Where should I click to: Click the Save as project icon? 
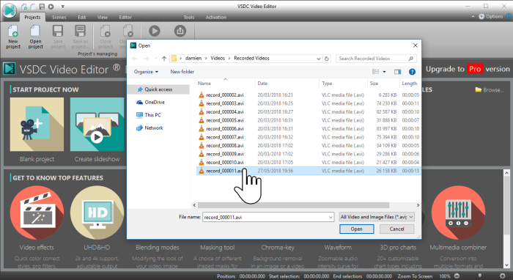point(80,32)
